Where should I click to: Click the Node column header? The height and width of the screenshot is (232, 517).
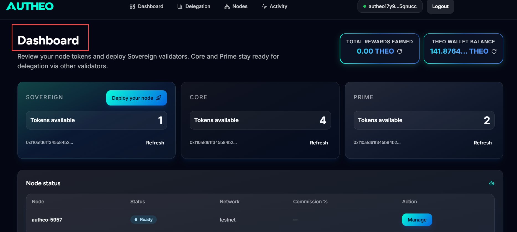click(x=38, y=202)
